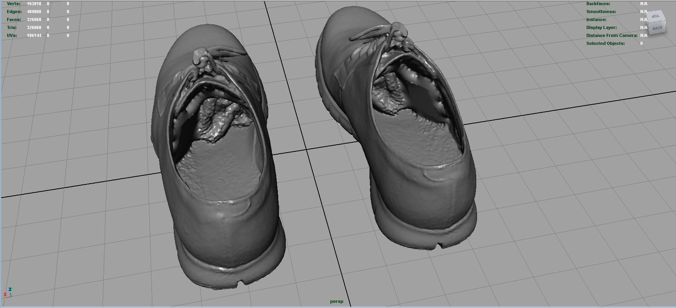
Task: Click the Backfaces: label in the HUD
Action: tap(598, 4)
